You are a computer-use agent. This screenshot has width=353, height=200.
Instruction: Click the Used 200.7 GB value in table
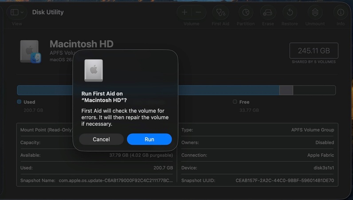[163, 168]
